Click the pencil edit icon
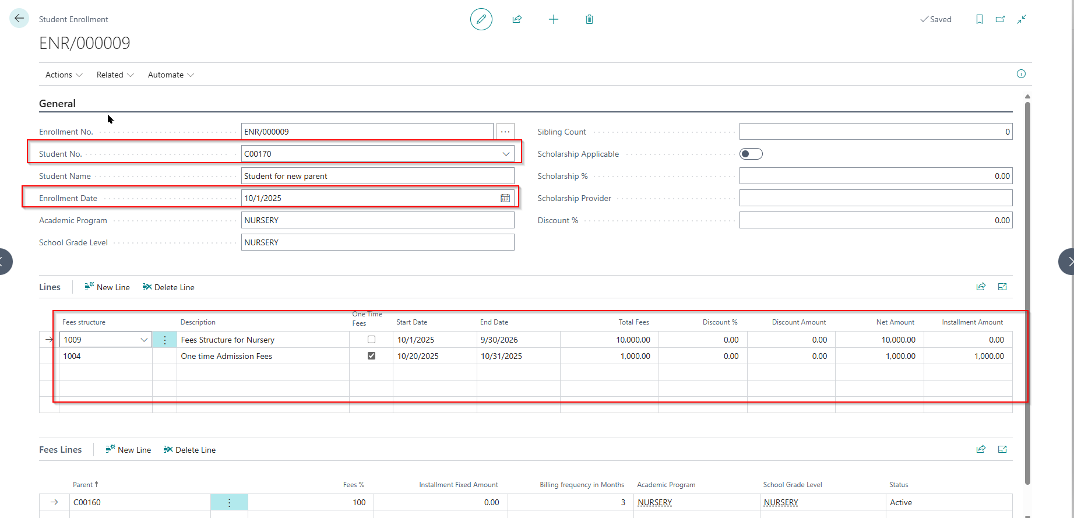 coord(481,19)
